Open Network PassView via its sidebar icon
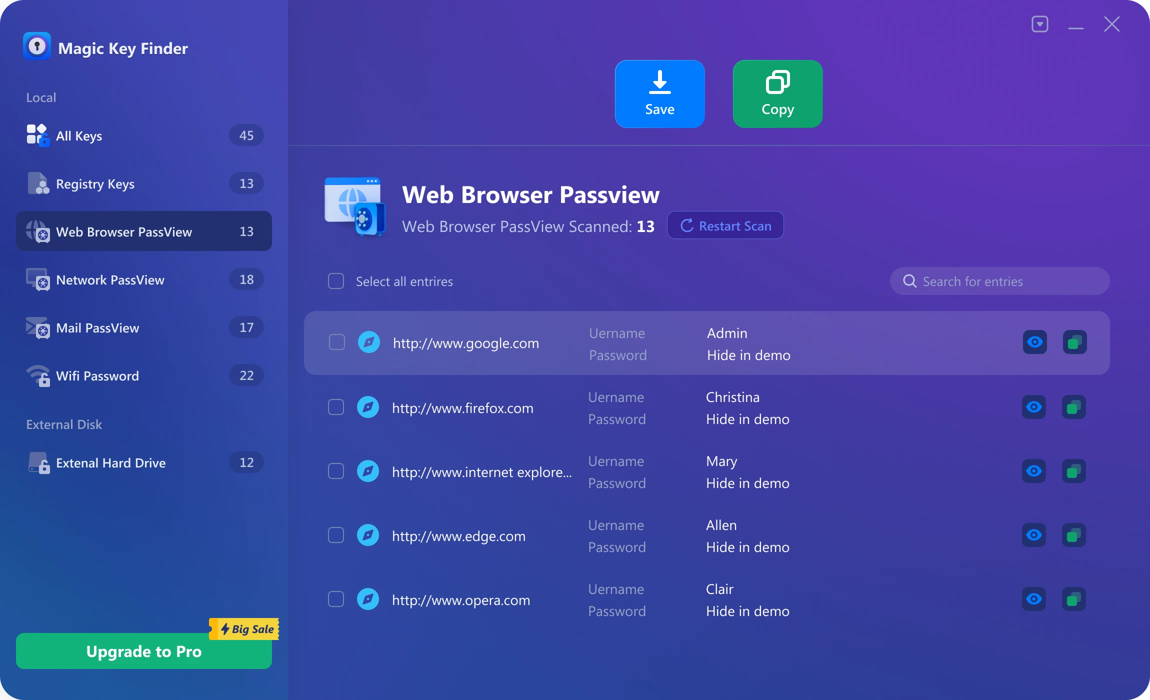Image resolution: width=1150 pixels, height=700 pixels. [x=38, y=279]
